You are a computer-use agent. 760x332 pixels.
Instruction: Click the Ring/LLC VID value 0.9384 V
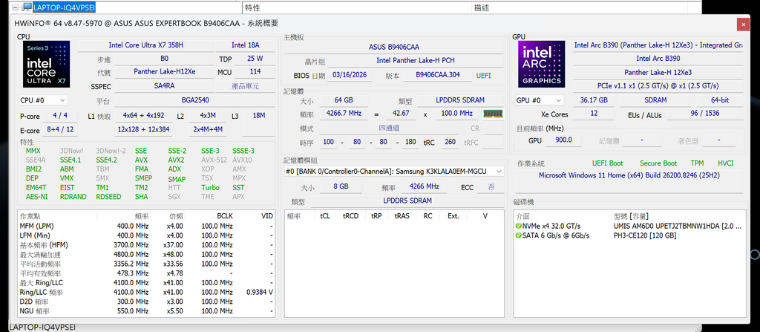pyautogui.click(x=260, y=292)
